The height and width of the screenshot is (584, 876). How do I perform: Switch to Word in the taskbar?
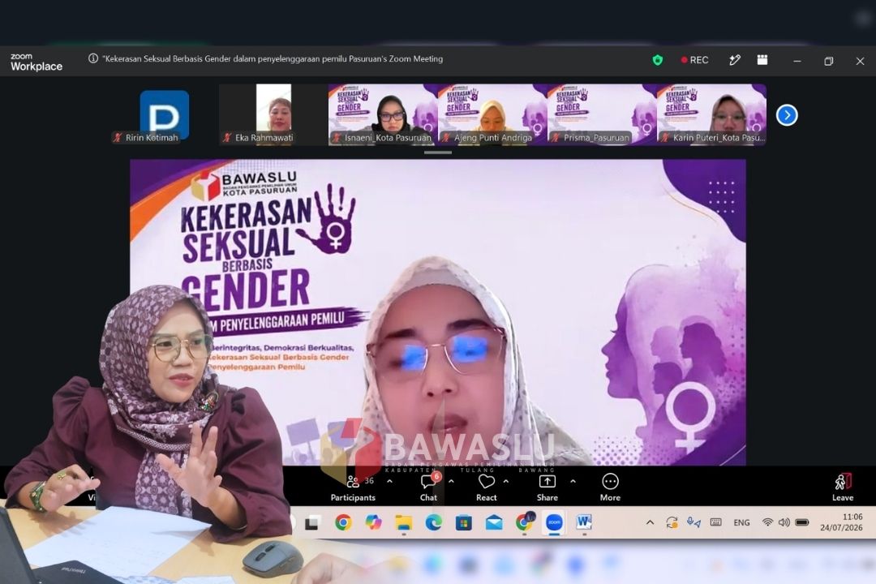click(584, 522)
